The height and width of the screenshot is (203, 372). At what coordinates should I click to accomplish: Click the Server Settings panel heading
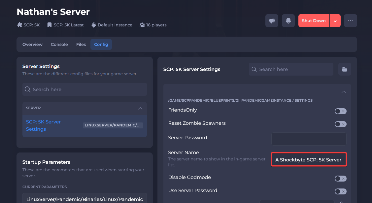click(x=41, y=66)
